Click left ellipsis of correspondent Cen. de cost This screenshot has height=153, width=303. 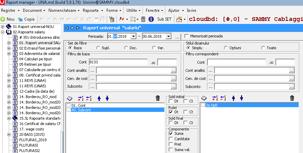tap(210, 79)
